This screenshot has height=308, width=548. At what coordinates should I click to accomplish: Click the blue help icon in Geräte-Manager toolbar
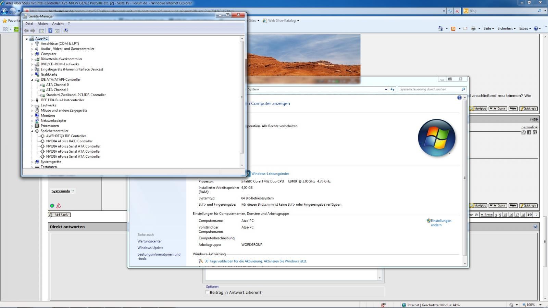coord(50,30)
